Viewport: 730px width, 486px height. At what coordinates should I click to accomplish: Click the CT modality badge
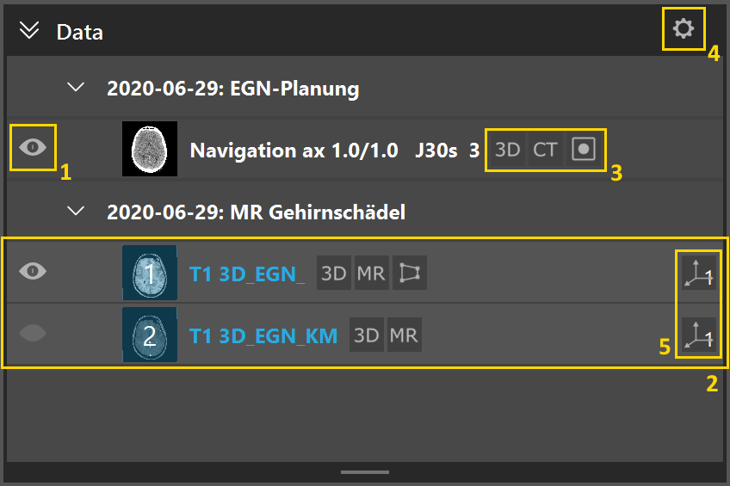pyautogui.click(x=545, y=150)
